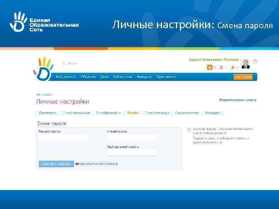Open the Конкурсы menu
This screenshot has width=279, height=209.
[144, 77]
